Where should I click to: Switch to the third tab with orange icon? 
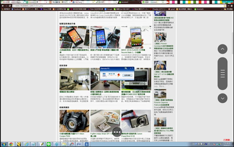(60, 2)
